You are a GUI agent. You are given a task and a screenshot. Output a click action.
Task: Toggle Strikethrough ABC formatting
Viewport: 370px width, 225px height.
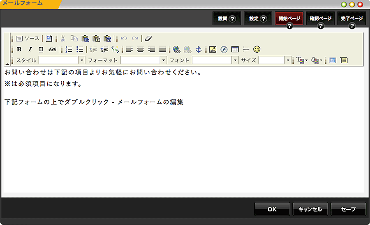click(x=52, y=49)
